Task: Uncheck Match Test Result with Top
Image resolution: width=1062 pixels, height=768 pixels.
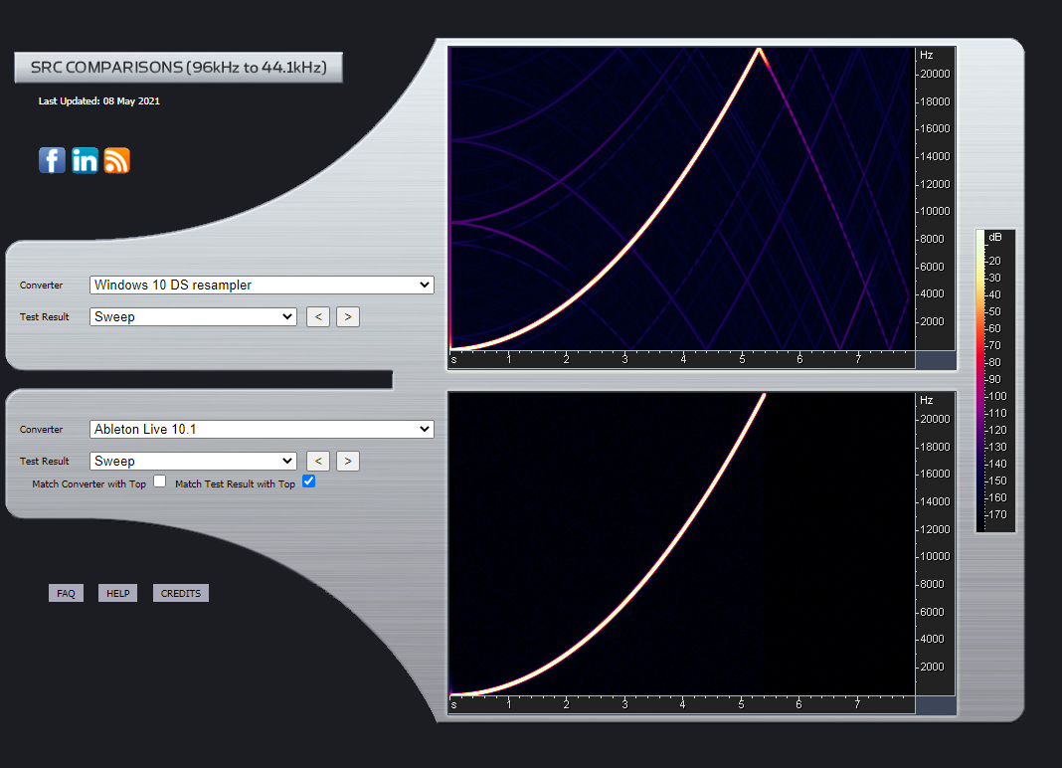Action: pyautogui.click(x=308, y=481)
